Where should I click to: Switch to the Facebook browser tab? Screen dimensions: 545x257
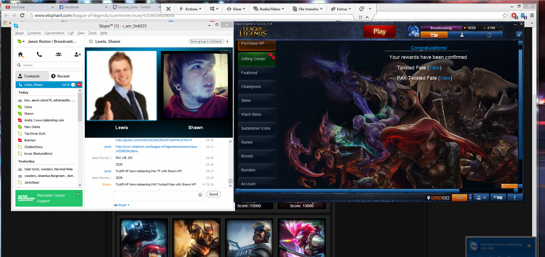pos(83,7)
